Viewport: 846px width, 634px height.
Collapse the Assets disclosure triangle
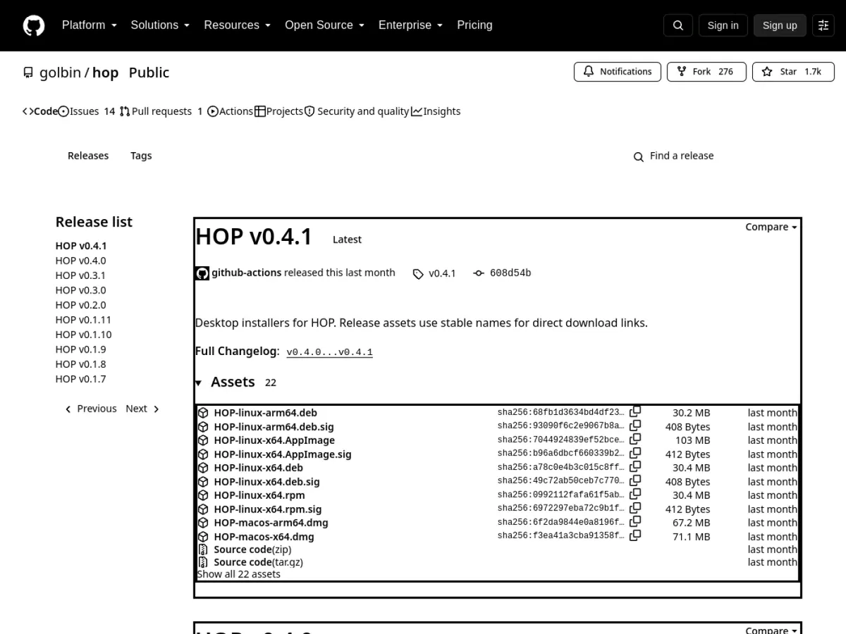pos(199,383)
